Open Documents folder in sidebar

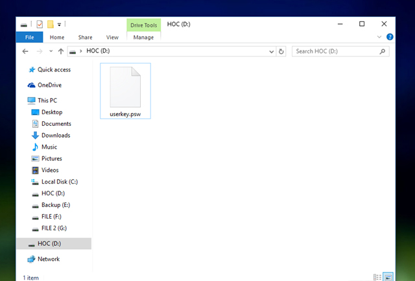[56, 124]
